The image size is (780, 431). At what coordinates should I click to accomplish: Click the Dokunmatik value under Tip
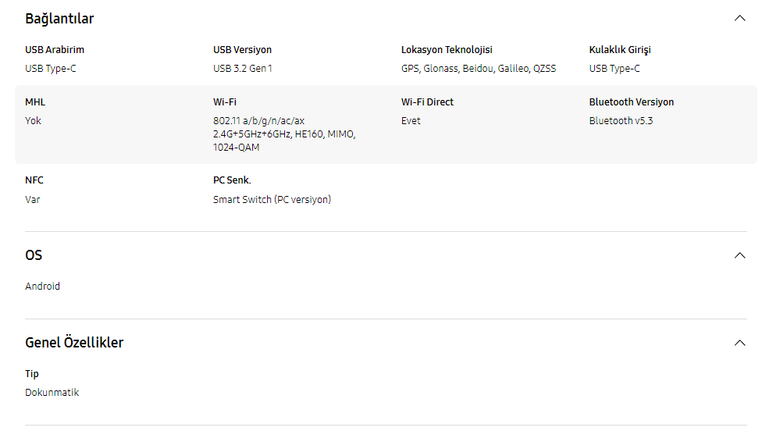point(52,393)
